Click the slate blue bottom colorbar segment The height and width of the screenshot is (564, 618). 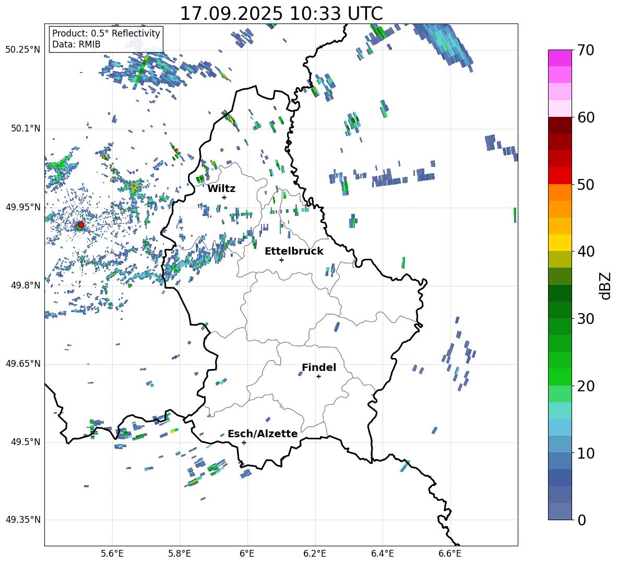[x=560, y=511]
